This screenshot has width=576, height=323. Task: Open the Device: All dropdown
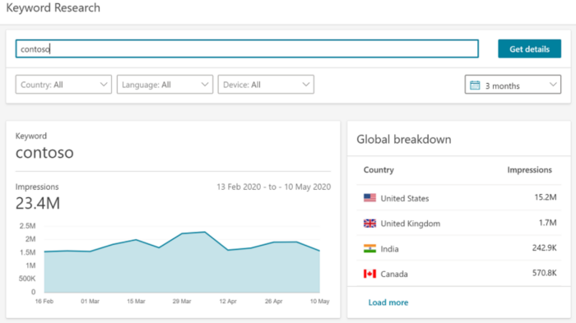point(266,85)
